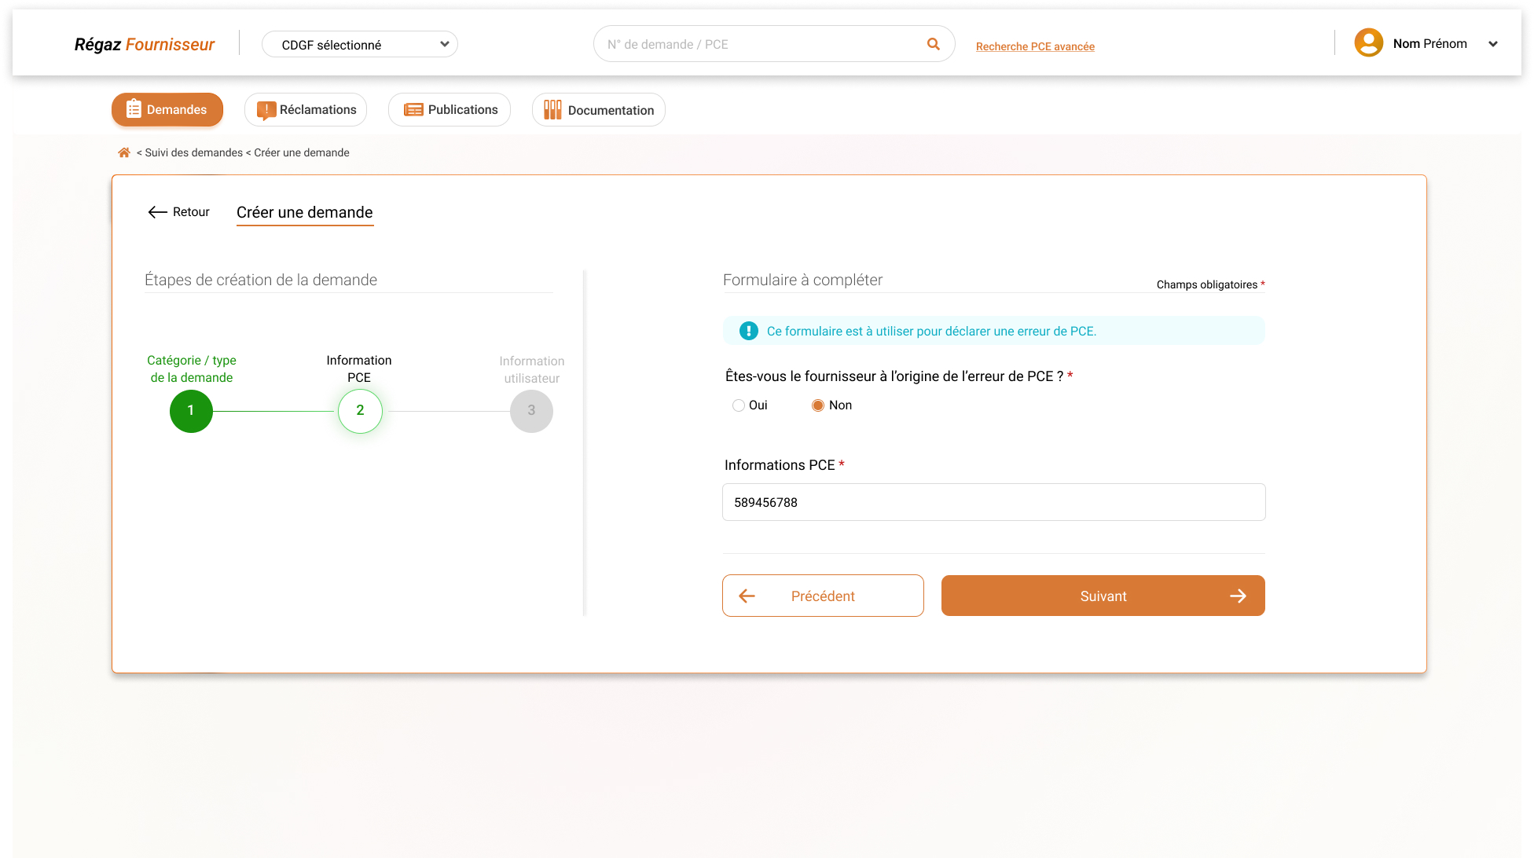This screenshot has height=858, width=1534.
Task: Click the Réclamations exclamation icon
Action: point(266,110)
